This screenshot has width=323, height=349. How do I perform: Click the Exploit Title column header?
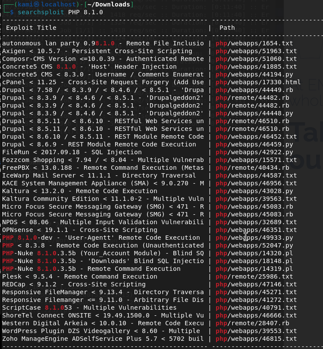[31, 28]
